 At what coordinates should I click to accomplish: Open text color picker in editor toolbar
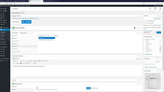coord(18,63)
